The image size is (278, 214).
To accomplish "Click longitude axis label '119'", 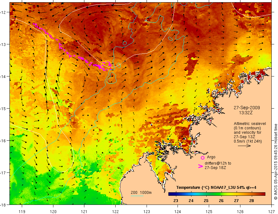I will [22, 211].
